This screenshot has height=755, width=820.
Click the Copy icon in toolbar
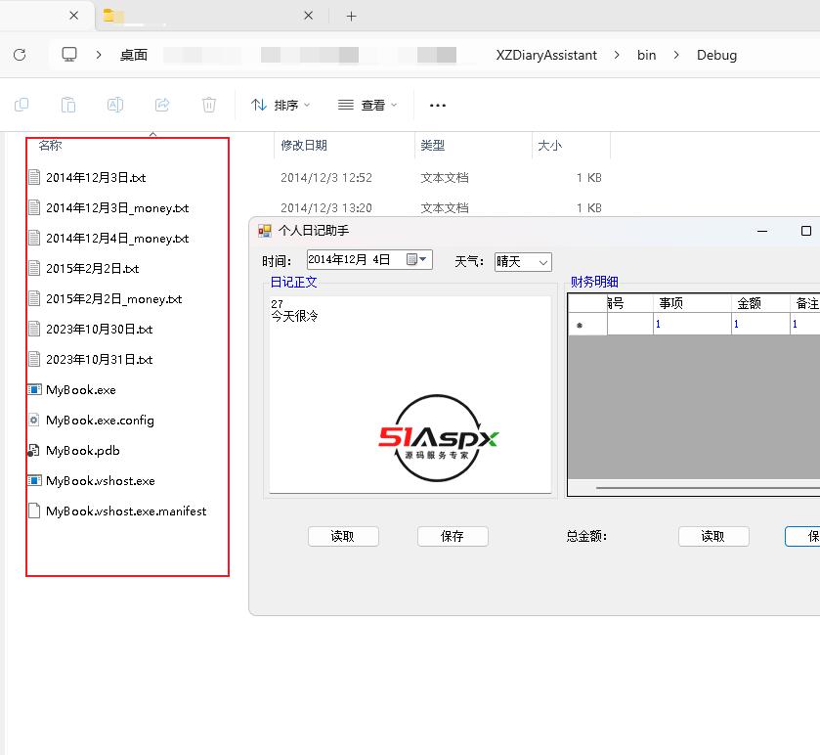[x=22, y=105]
